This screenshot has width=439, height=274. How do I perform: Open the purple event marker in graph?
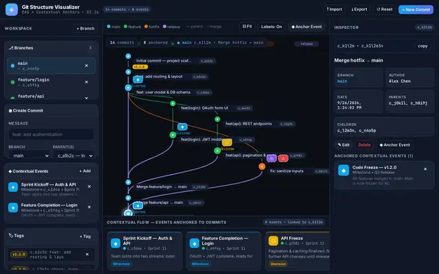coord(272,158)
